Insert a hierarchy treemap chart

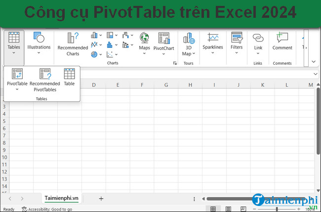click(110, 35)
